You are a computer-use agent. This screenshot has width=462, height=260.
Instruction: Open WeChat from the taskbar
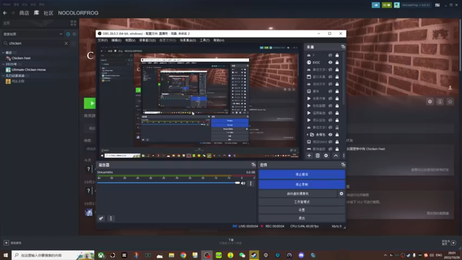click(x=242, y=255)
